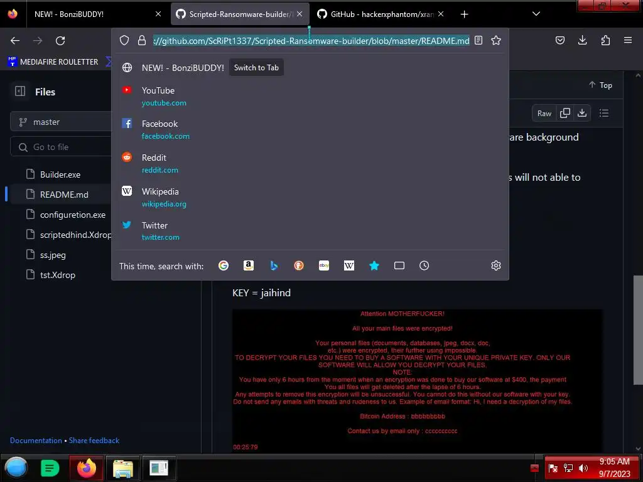Open the green notes app on taskbar
643x482 pixels.
click(50, 468)
